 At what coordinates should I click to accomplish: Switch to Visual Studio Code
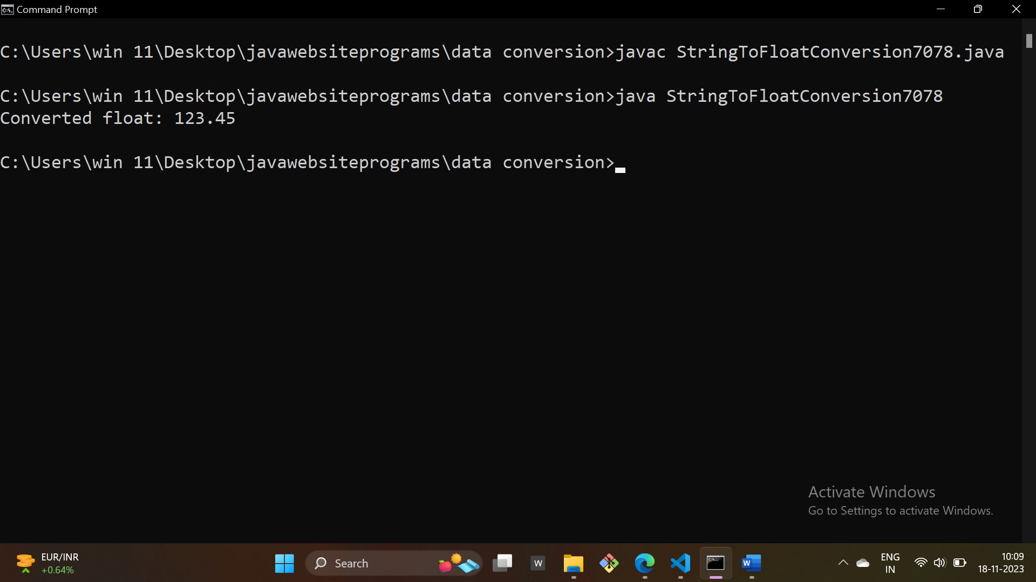(x=680, y=564)
